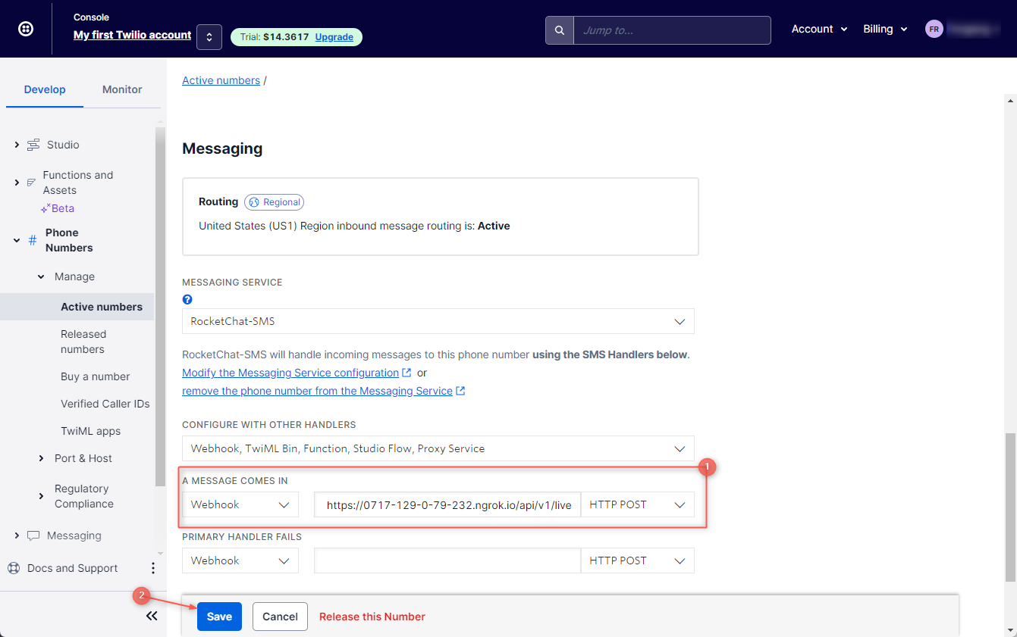Collapse the sidebar with double chevron
Viewport: 1017px width, 637px height.
click(152, 616)
